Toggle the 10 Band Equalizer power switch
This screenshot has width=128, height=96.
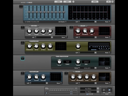click(x=21, y=7)
